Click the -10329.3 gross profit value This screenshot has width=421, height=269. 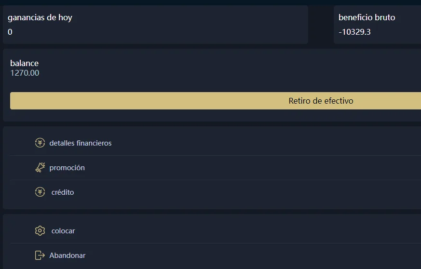(x=354, y=32)
